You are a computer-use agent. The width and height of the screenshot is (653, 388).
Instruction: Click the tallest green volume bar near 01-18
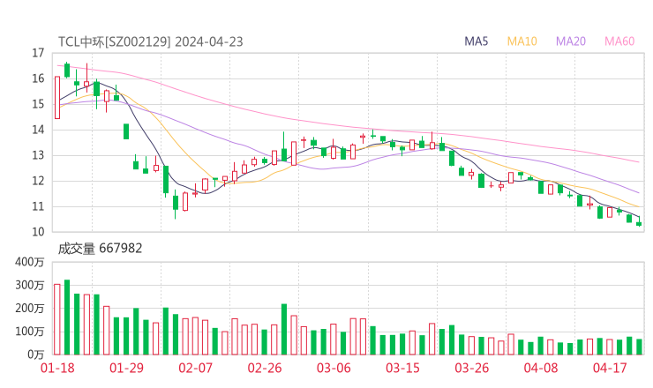[67, 317]
